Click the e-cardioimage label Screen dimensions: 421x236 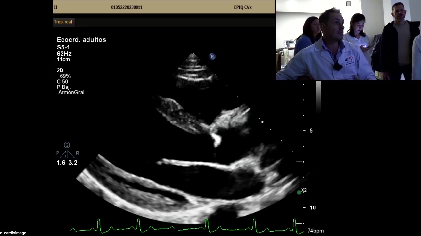point(13,233)
